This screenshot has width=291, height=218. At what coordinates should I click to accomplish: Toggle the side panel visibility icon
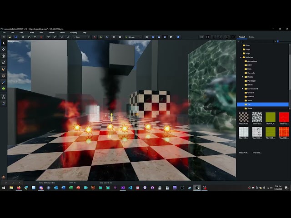(x=233, y=37)
